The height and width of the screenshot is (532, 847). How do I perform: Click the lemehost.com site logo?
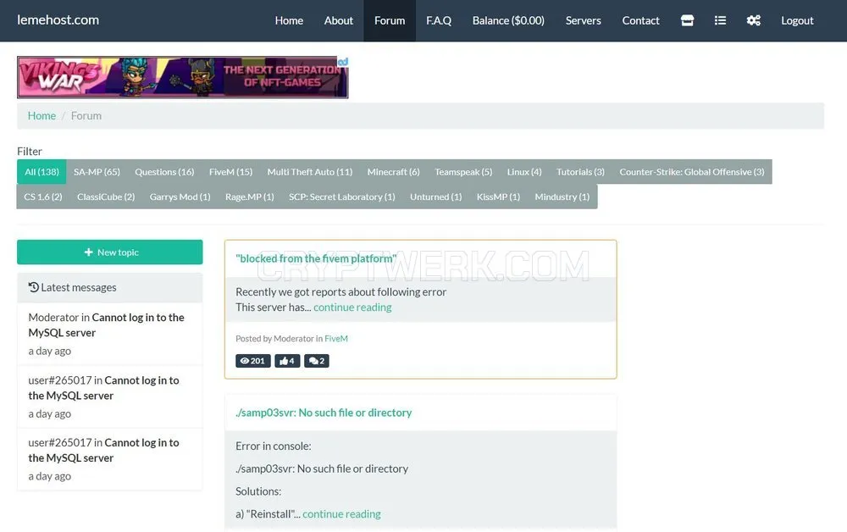pyautogui.click(x=58, y=20)
